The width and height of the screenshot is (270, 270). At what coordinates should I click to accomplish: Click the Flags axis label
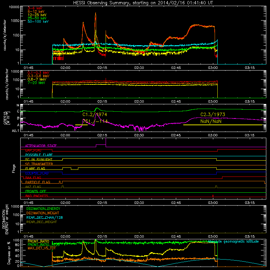coord(13,168)
